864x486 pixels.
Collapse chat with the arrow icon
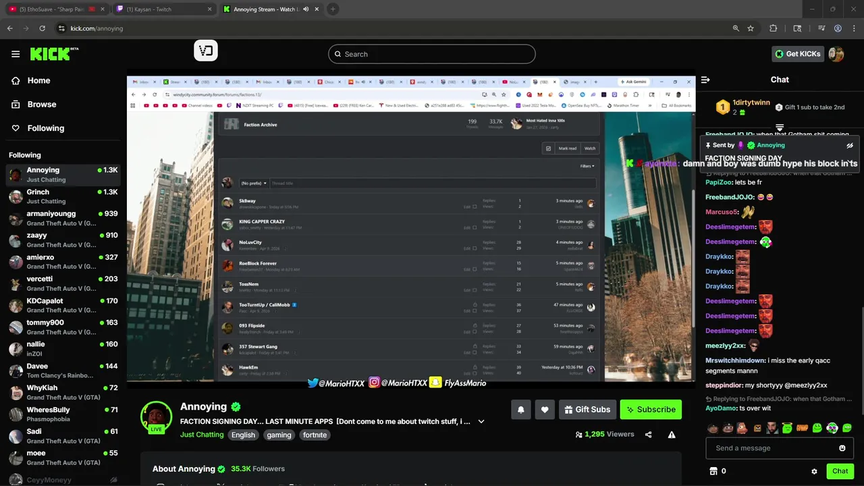click(x=705, y=80)
